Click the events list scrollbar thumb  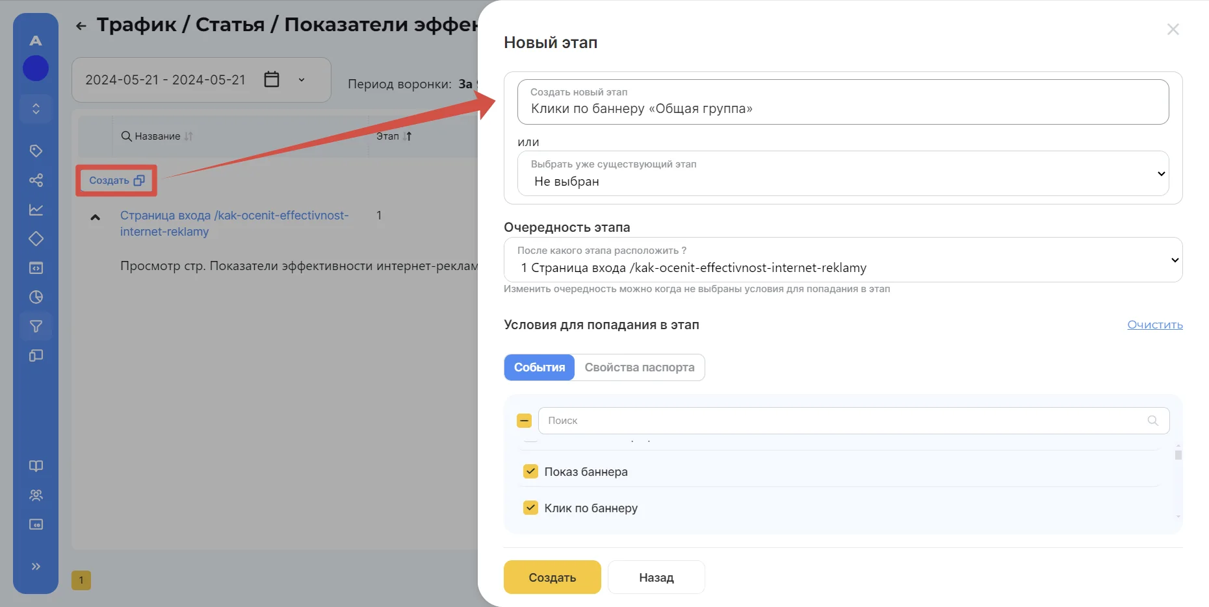coord(1178,455)
